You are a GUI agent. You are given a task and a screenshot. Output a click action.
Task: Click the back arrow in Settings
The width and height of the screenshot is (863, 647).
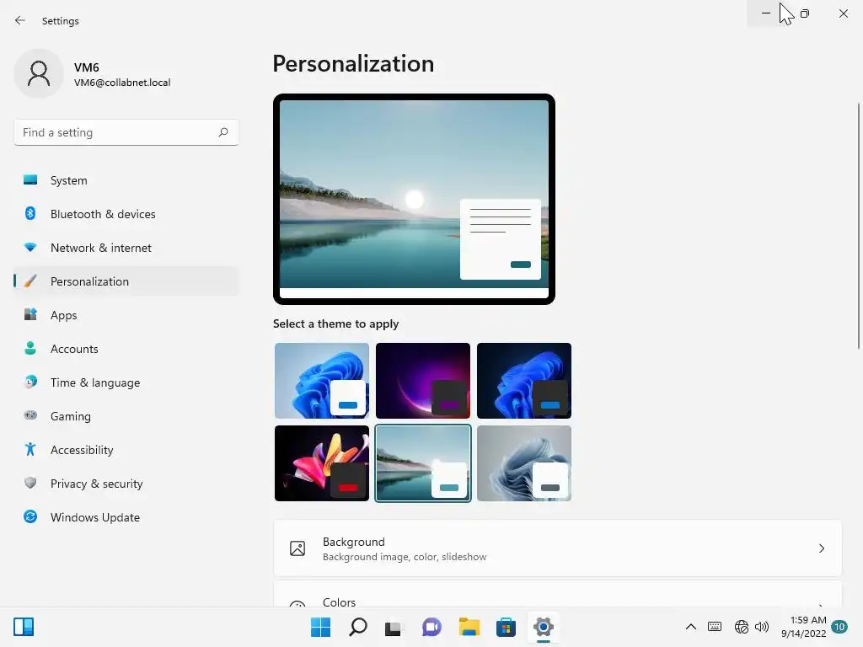(x=20, y=20)
